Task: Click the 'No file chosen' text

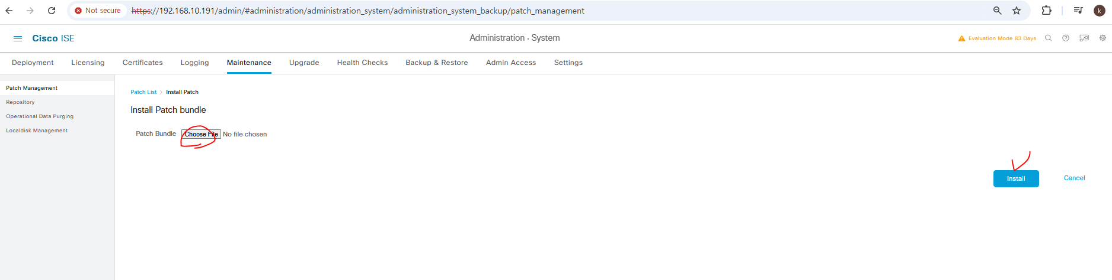Action: coord(245,134)
